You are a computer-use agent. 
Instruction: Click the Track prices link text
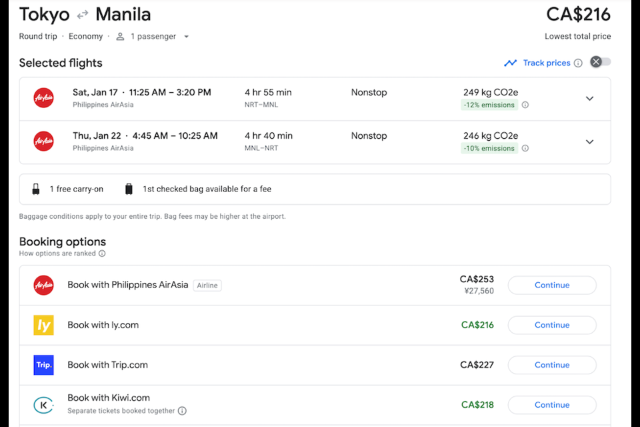547,63
